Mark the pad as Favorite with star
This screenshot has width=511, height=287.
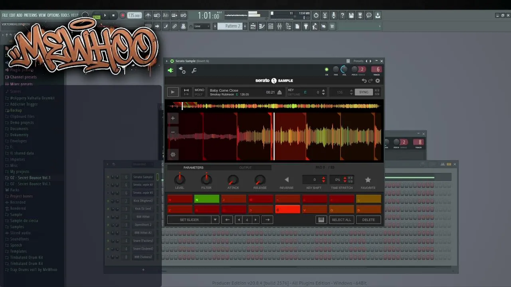pos(368,180)
